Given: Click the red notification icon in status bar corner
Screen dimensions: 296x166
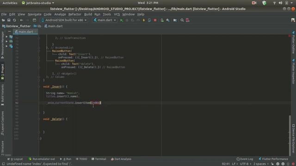Looking at the screenshot, I should [x=293, y=164].
